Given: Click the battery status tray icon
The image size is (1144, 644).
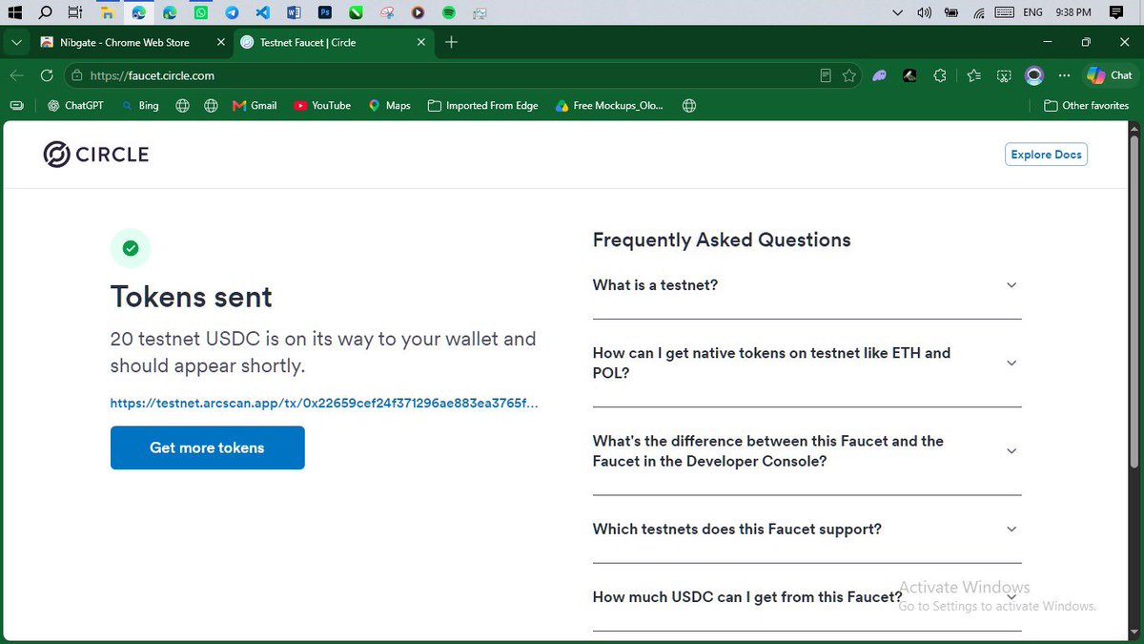Looking at the screenshot, I should tap(951, 12).
